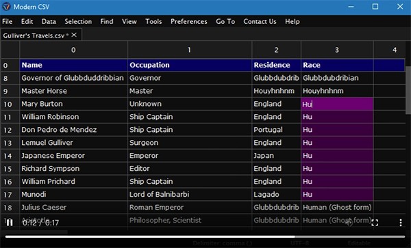This screenshot has width=411, height=248.
Task: Click the active Hu editing cell in Mary Burton row
Action: 337,104
